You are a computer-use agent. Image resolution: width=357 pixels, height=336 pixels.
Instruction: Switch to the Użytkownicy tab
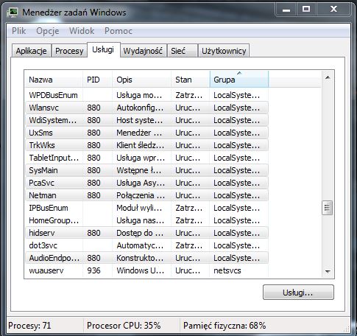(224, 51)
